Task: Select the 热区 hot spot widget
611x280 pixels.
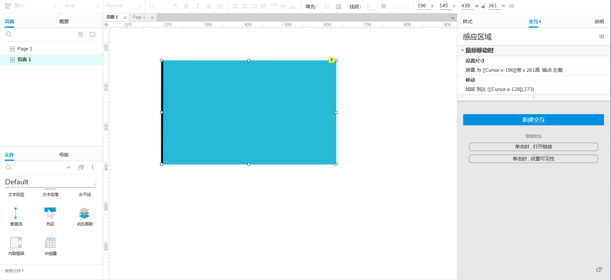Action: (x=50, y=217)
